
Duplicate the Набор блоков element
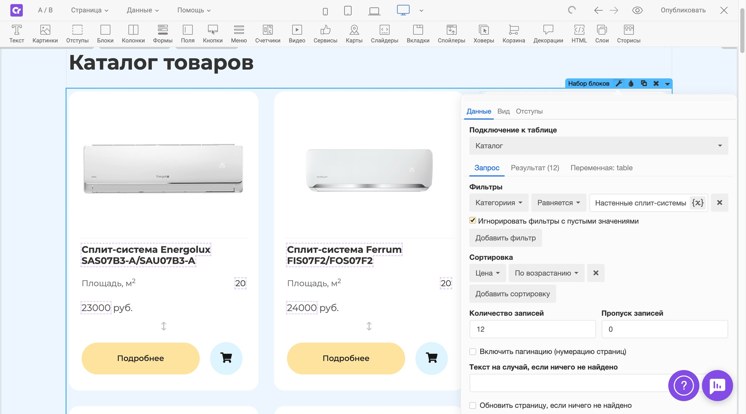[x=644, y=84]
